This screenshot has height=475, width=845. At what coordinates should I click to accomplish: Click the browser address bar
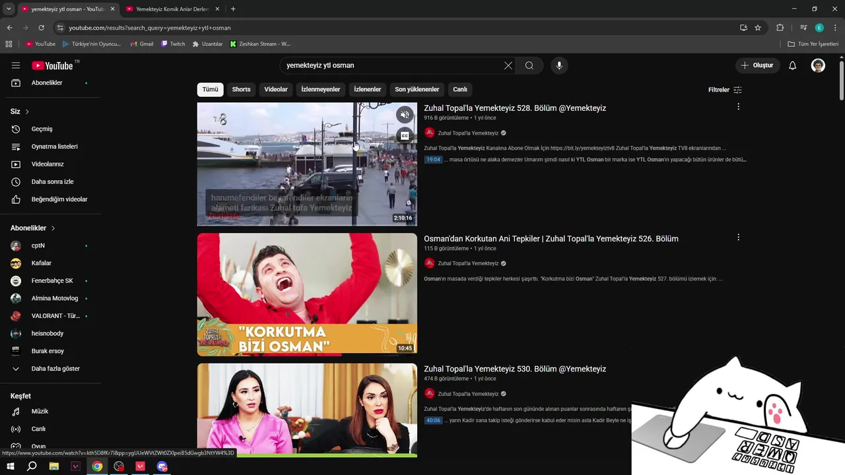(396, 28)
